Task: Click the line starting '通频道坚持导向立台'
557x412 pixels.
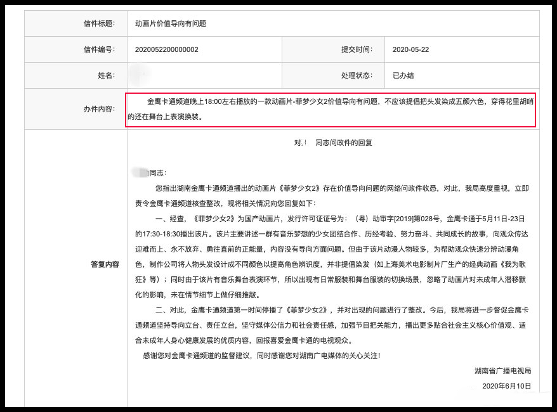Action: 331,325
